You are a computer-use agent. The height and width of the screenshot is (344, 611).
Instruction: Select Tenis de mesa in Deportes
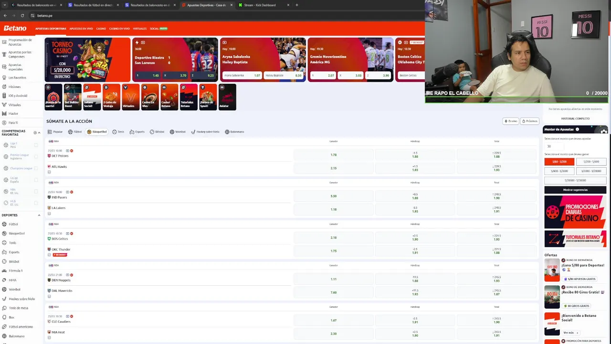click(18, 308)
